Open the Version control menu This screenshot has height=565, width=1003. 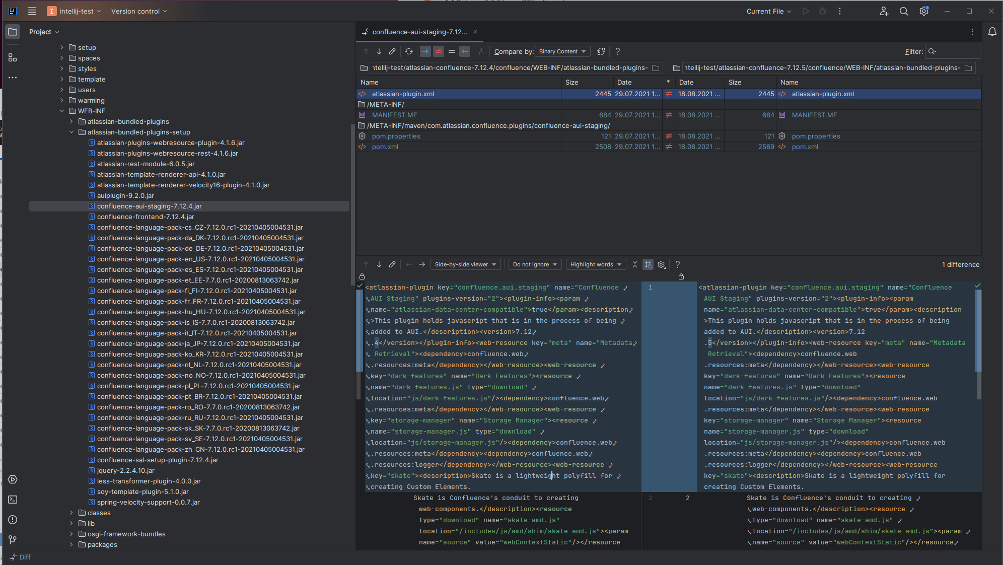click(x=139, y=11)
